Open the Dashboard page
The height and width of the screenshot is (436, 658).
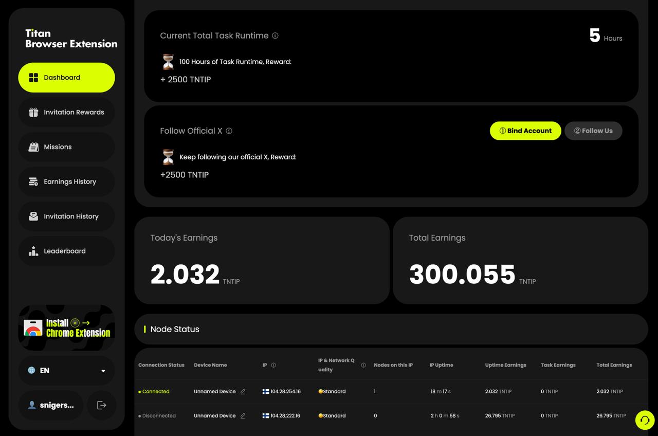(66, 78)
